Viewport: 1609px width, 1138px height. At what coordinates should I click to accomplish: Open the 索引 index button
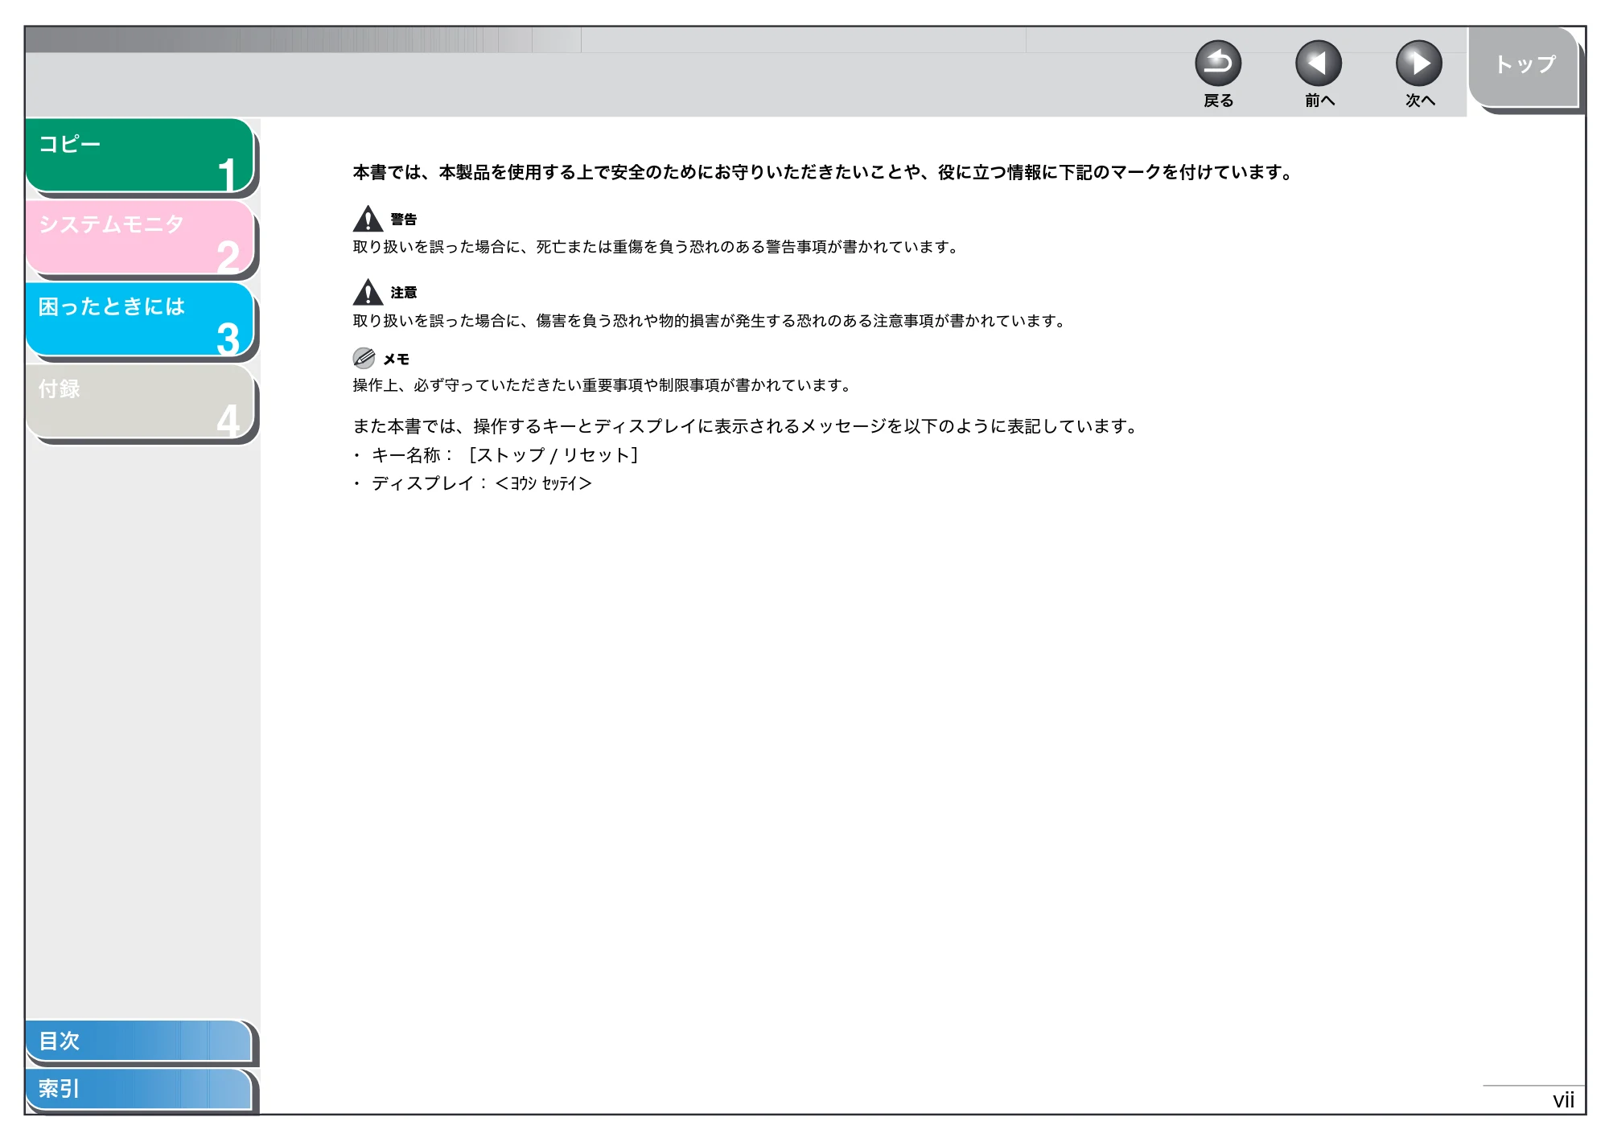point(139,1089)
